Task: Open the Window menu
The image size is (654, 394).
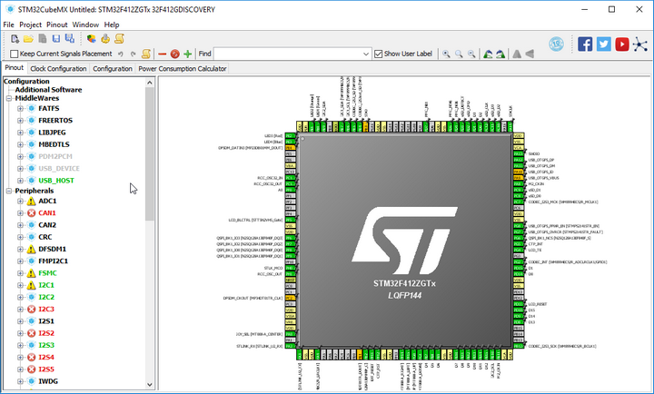Action: pyautogui.click(x=85, y=25)
